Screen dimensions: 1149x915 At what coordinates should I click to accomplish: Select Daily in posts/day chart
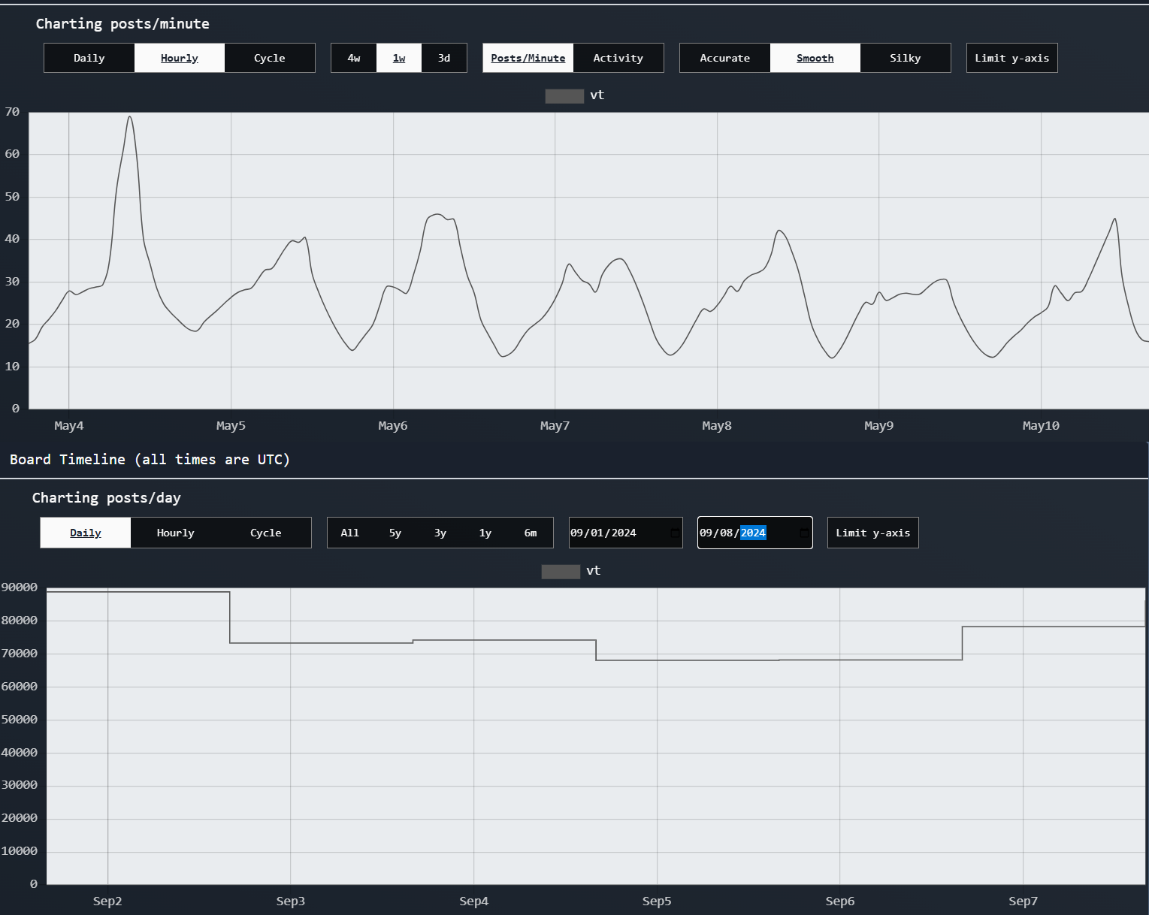tap(86, 533)
